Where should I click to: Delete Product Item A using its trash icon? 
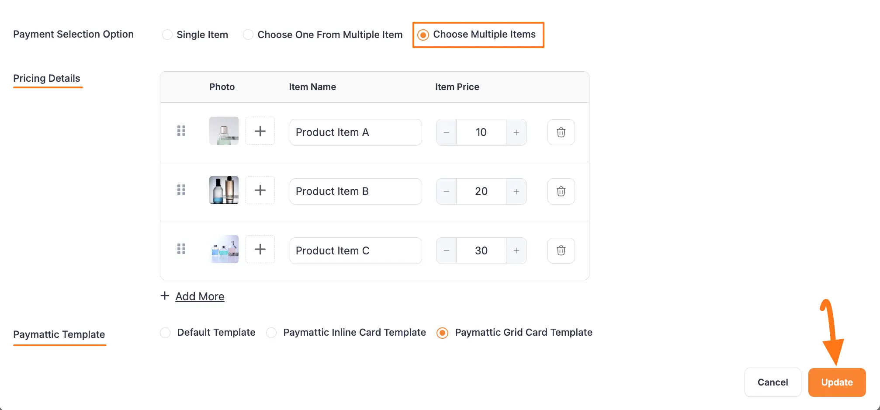click(x=561, y=132)
